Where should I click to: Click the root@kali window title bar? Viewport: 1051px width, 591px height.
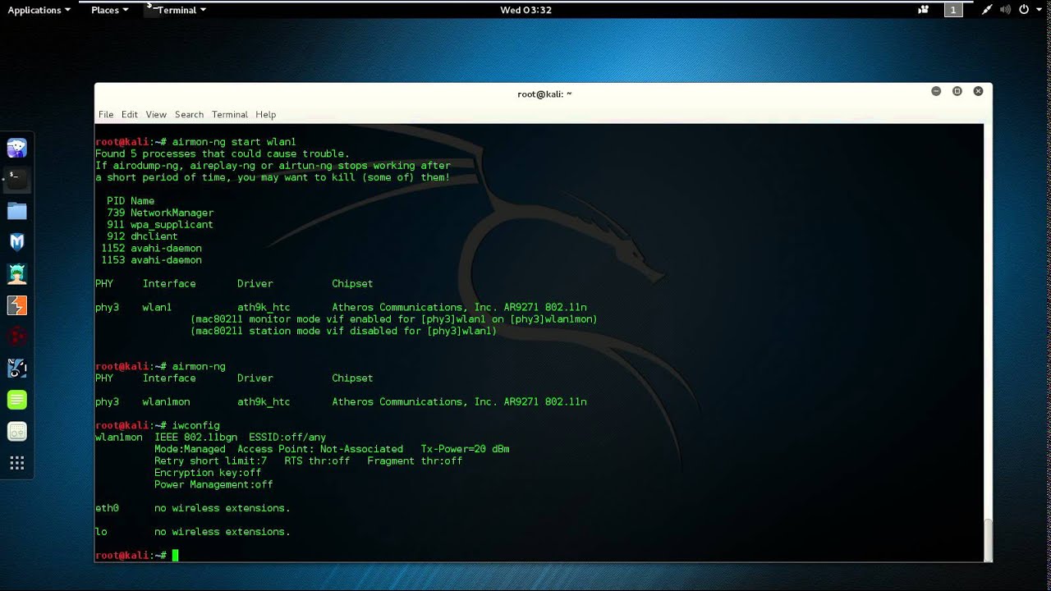coord(544,94)
